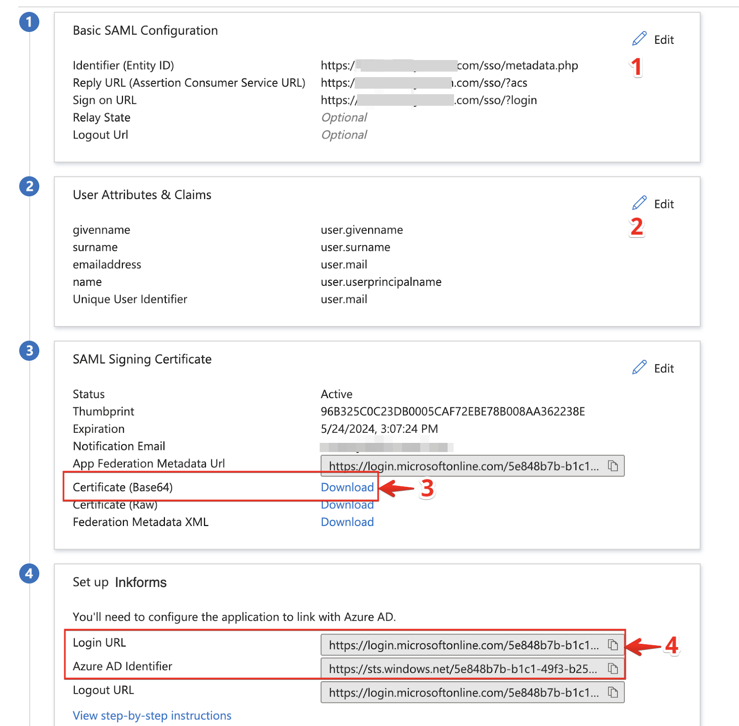Copy the Logout URL value
Screen dimensions: 739x726
click(x=613, y=692)
